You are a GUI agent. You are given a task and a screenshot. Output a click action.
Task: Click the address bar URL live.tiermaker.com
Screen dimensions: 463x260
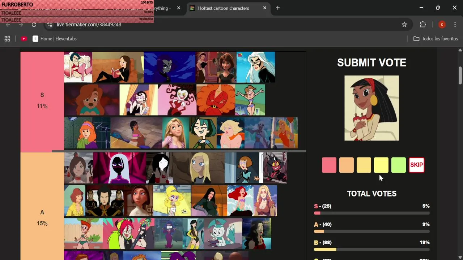89,25
